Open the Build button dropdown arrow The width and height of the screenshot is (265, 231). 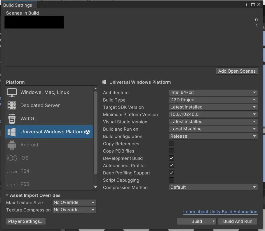coord(214,221)
